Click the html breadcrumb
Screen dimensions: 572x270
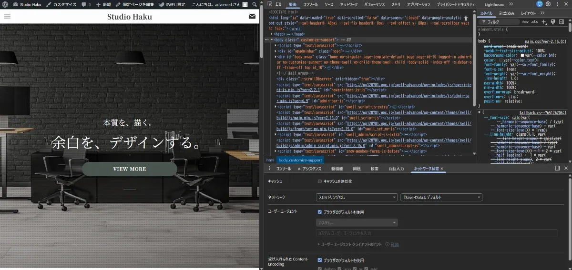point(270,160)
